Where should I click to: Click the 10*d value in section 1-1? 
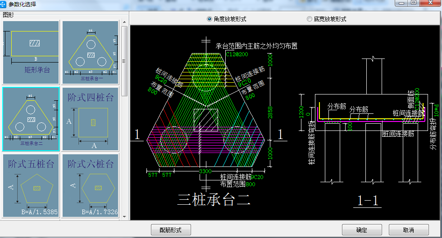click(x=436, y=110)
